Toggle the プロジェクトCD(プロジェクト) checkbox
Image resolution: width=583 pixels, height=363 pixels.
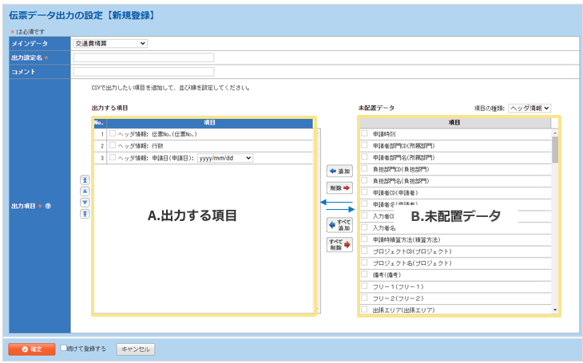pos(365,251)
